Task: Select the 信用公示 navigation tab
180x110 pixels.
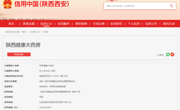Action: point(46,24)
